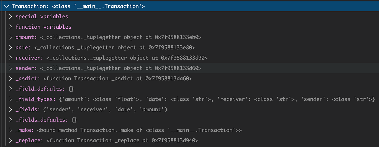Image resolution: width=379 pixels, height=147 pixels.
Task: Expand the _field_defaults dictionary
Action: coord(11,89)
